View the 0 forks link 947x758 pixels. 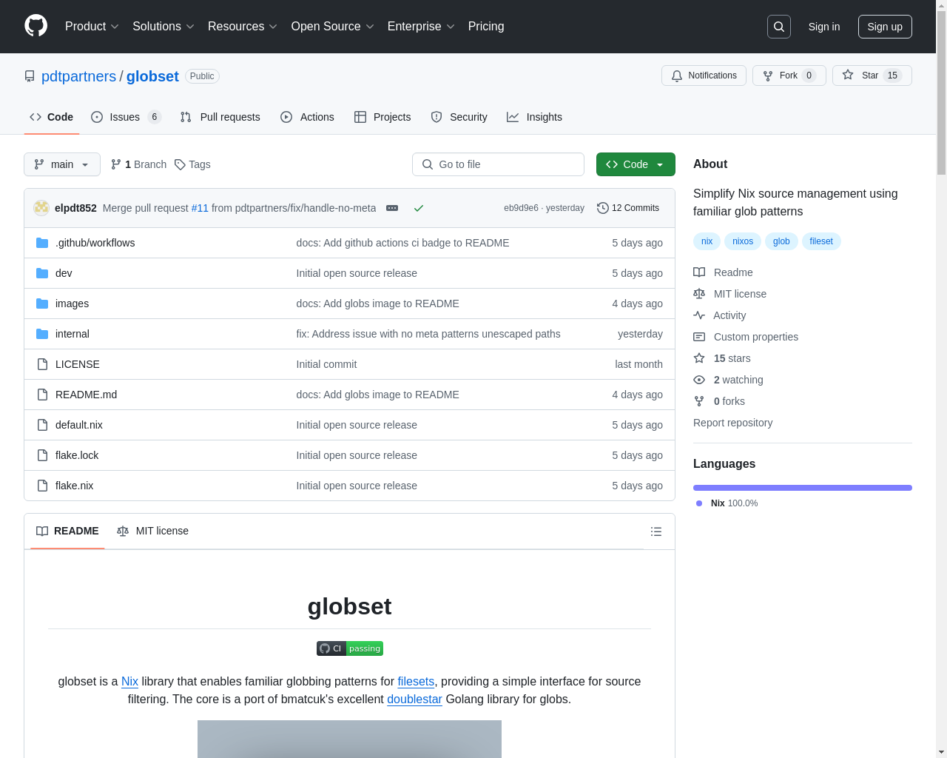pos(719,401)
